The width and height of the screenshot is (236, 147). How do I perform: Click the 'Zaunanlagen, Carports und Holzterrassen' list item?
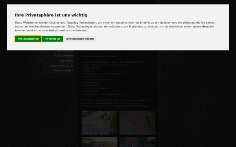(104, 74)
